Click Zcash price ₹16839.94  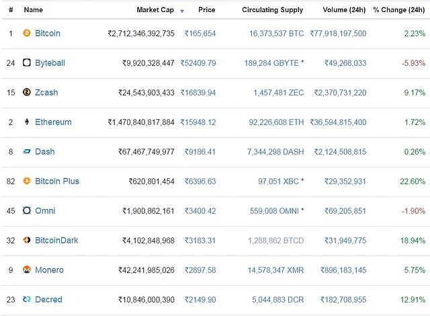(198, 93)
